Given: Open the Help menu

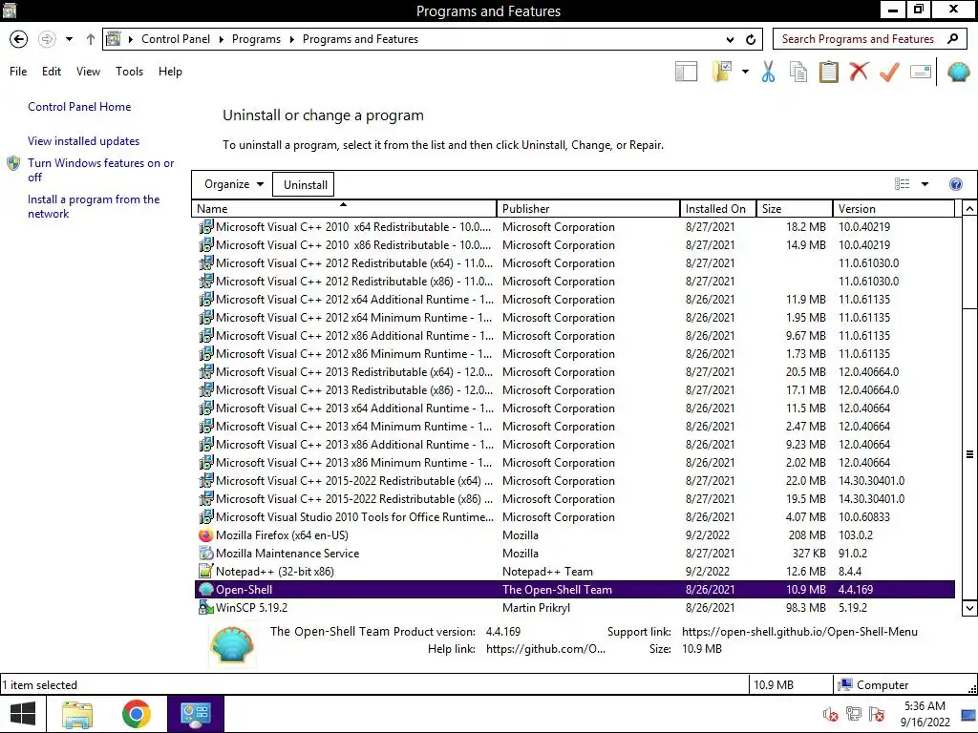Looking at the screenshot, I should point(170,71).
